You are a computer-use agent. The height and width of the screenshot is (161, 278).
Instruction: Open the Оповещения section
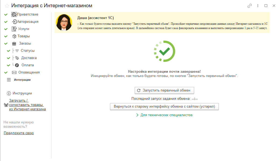[x=29, y=72]
